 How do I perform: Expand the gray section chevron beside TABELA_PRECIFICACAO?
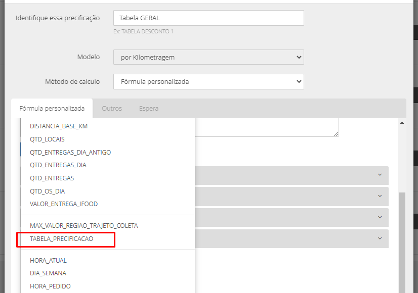pyautogui.click(x=380, y=238)
